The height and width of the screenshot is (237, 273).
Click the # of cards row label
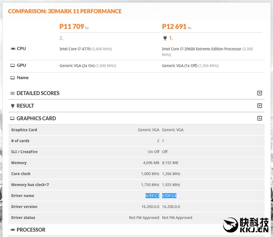[20, 141]
